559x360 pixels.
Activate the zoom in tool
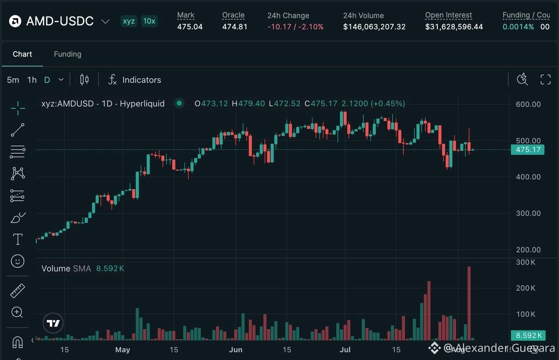tap(18, 312)
